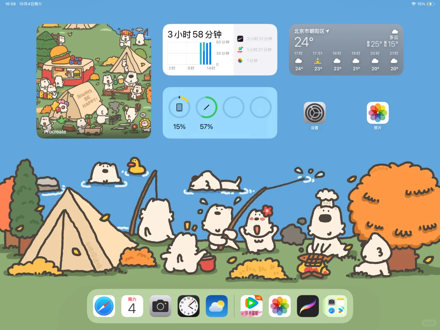Tap the Apple Pencil battery ring
This screenshot has width=440, height=330.
pyautogui.click(x=207, y=107)
